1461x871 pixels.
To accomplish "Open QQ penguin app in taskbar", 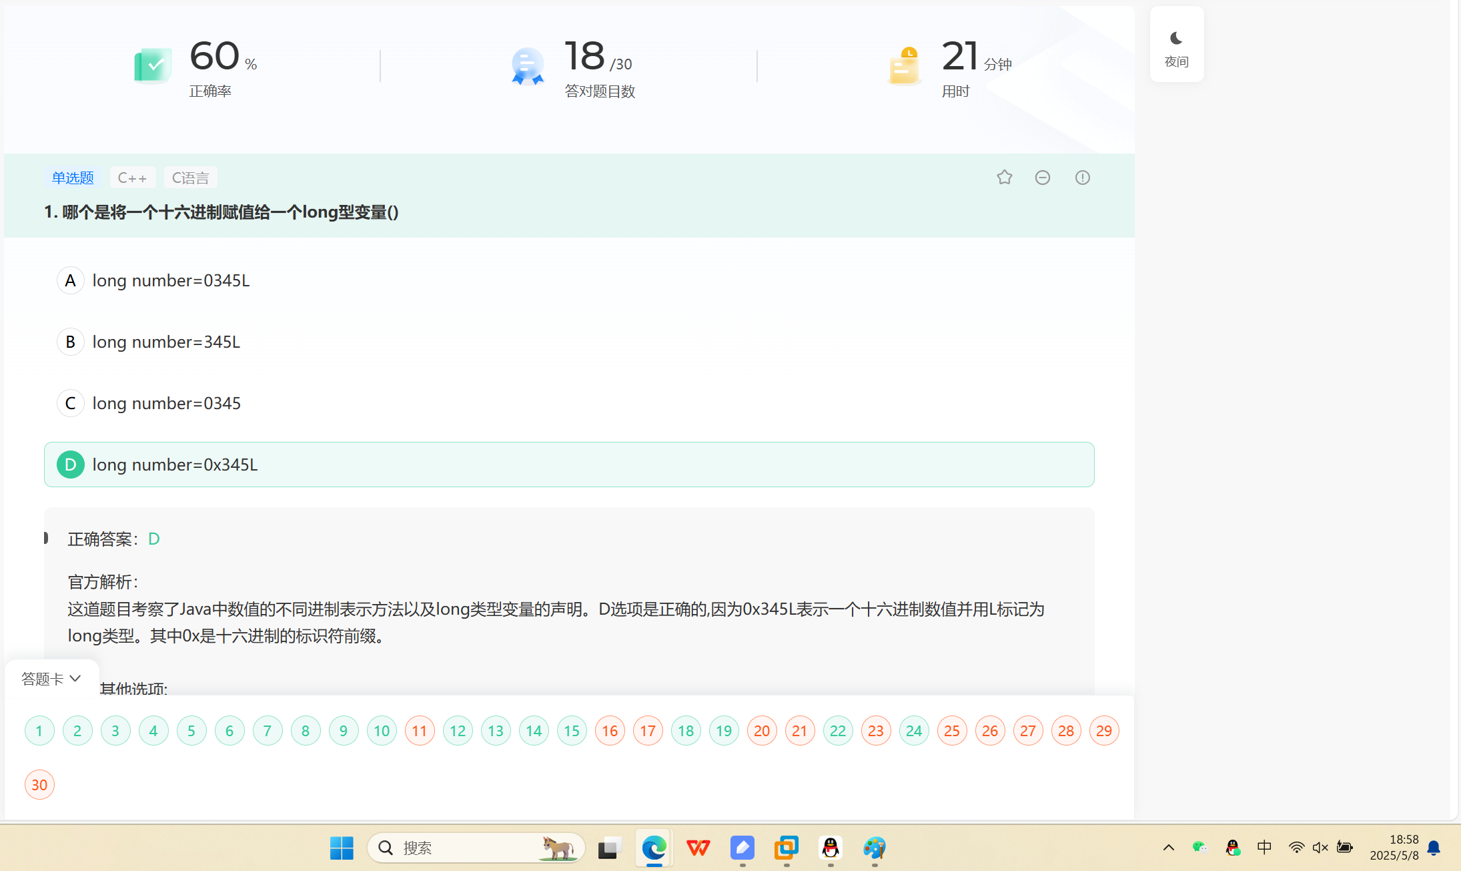I will click(x=830, y=848).
